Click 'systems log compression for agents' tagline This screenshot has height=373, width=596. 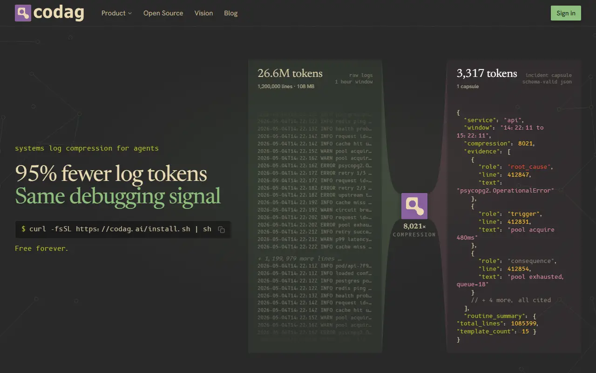click(87, 148)
